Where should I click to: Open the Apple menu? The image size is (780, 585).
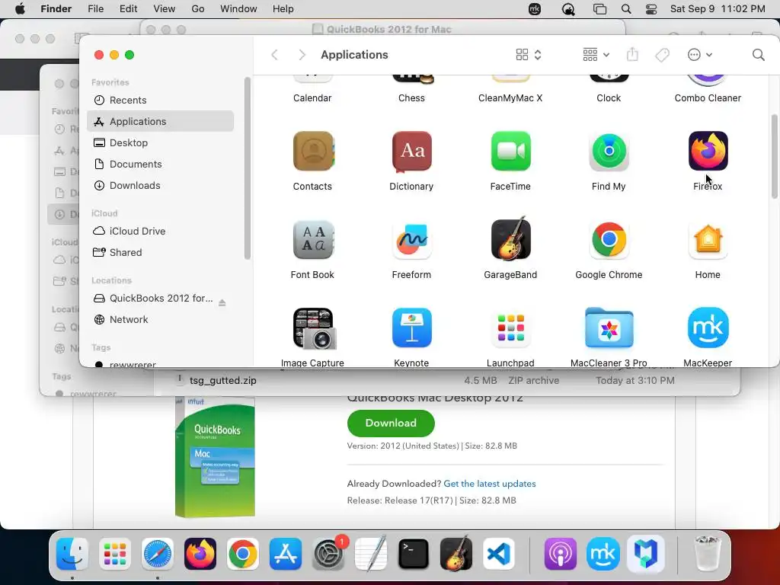click(20, 9)
